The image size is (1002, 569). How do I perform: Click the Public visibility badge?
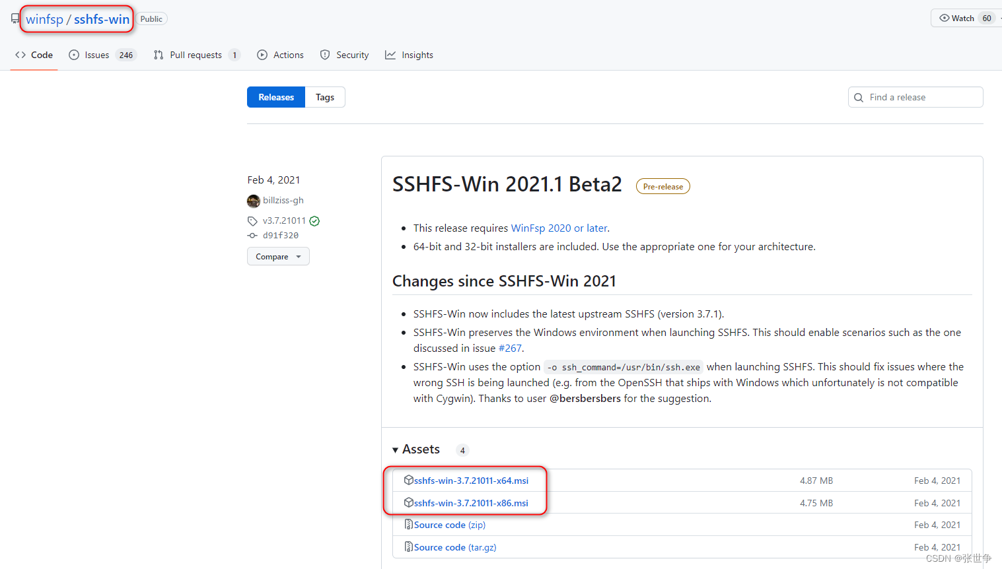(x=151, y=19)
